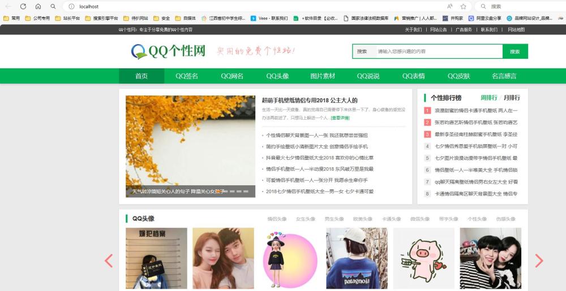Click the site search input field
The image size is (566, 291).
(x=439, y=51)
